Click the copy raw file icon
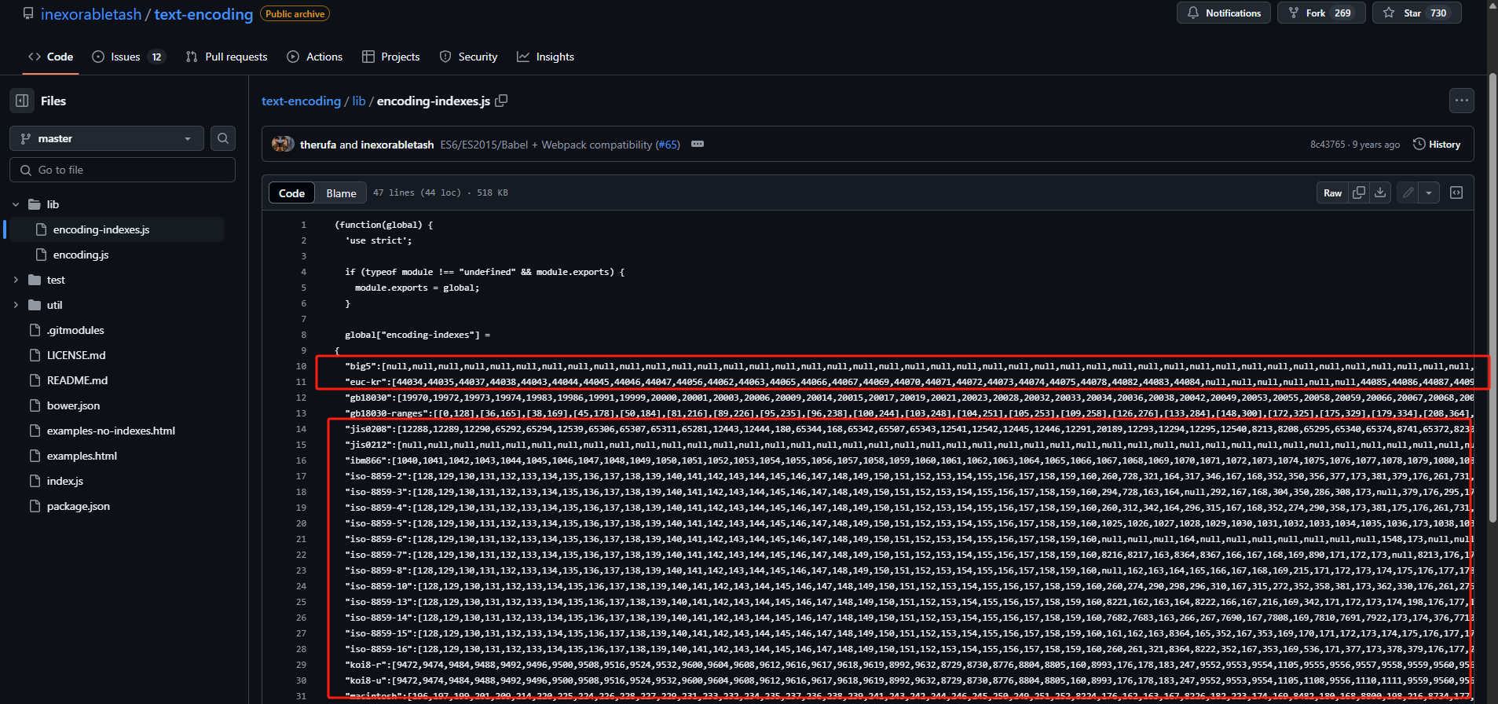Image resolution: width=1498 pixels, height=704 pixels. pos(1359,192)
